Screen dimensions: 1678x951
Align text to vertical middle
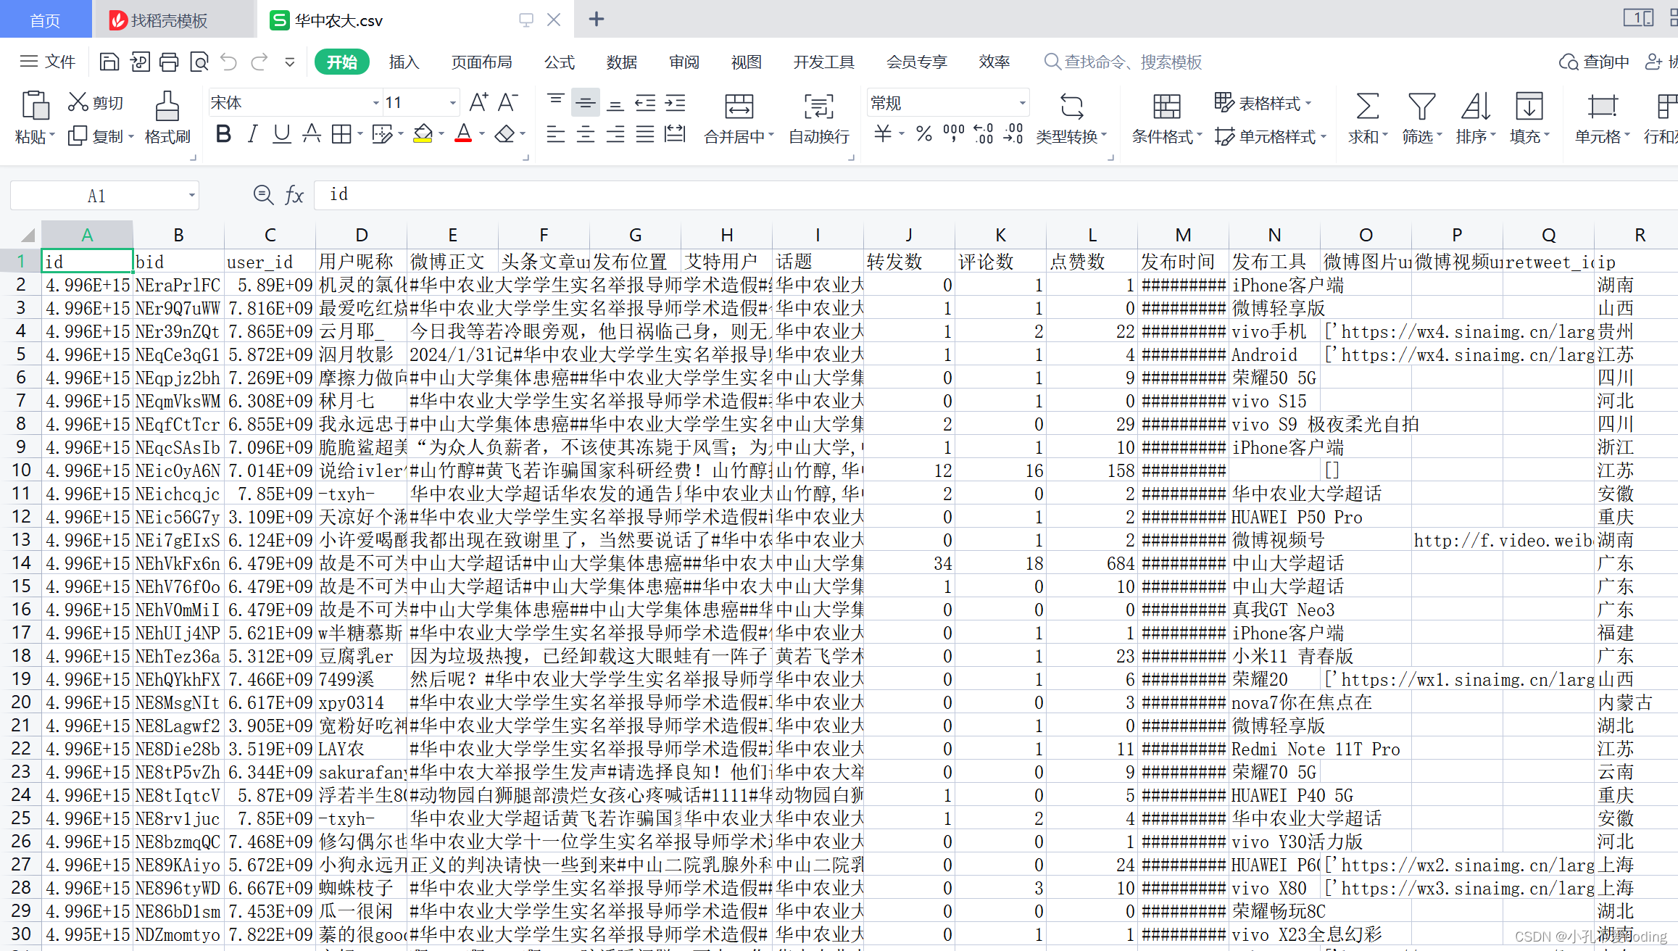[586, 102]
